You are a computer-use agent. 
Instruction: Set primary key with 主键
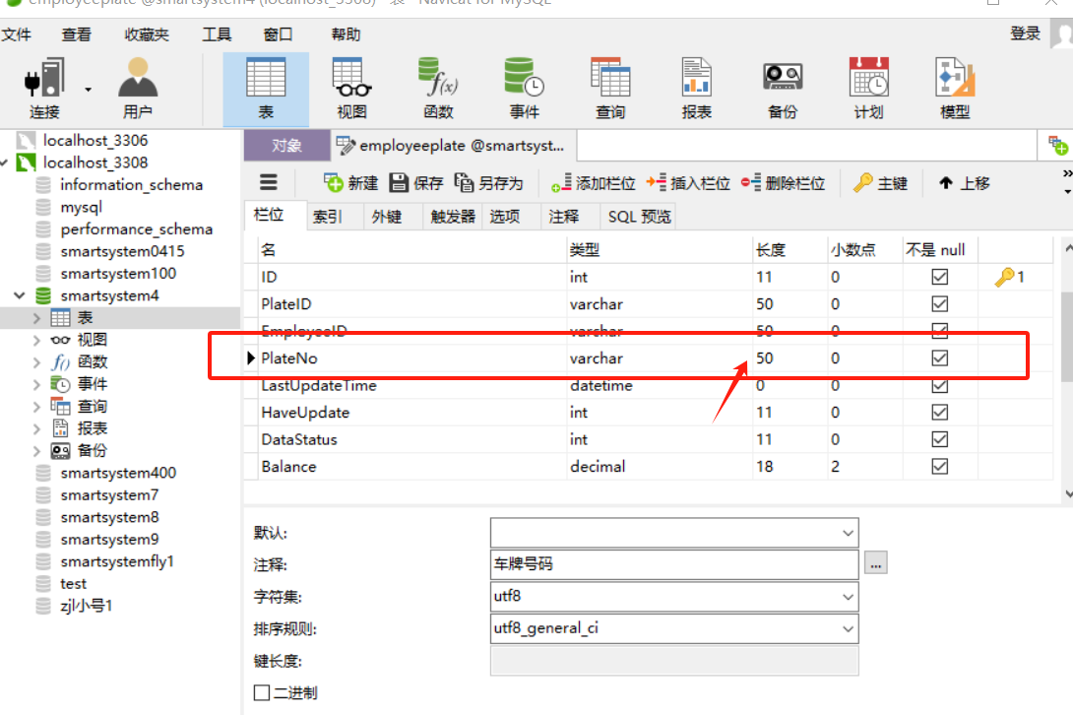[881, 183]
